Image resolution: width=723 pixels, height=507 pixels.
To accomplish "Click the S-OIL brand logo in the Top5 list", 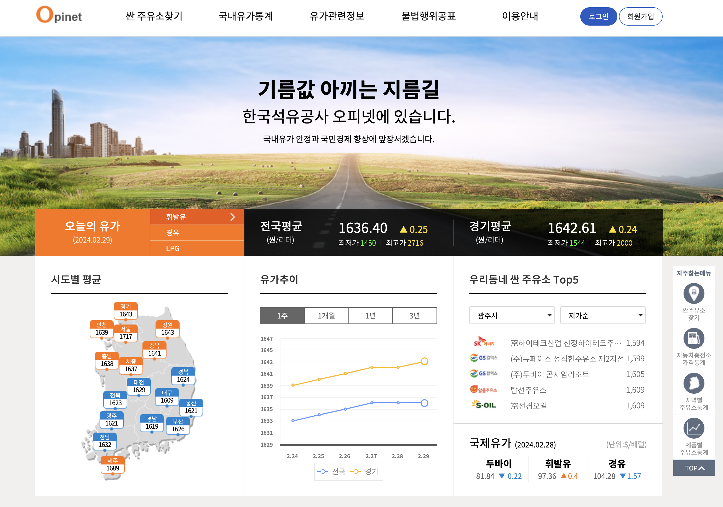I will (484, 405).
